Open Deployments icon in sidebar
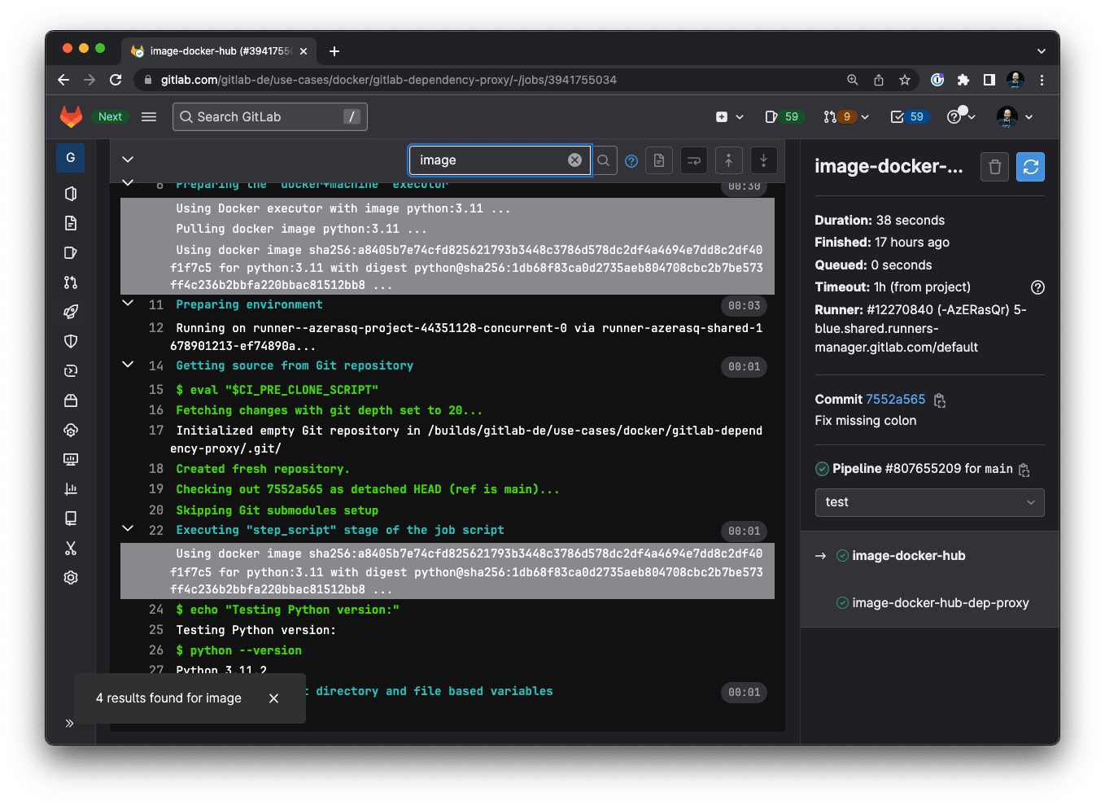Image resolution: width=1105 pixels, height=805 pixels. point(71,371)
